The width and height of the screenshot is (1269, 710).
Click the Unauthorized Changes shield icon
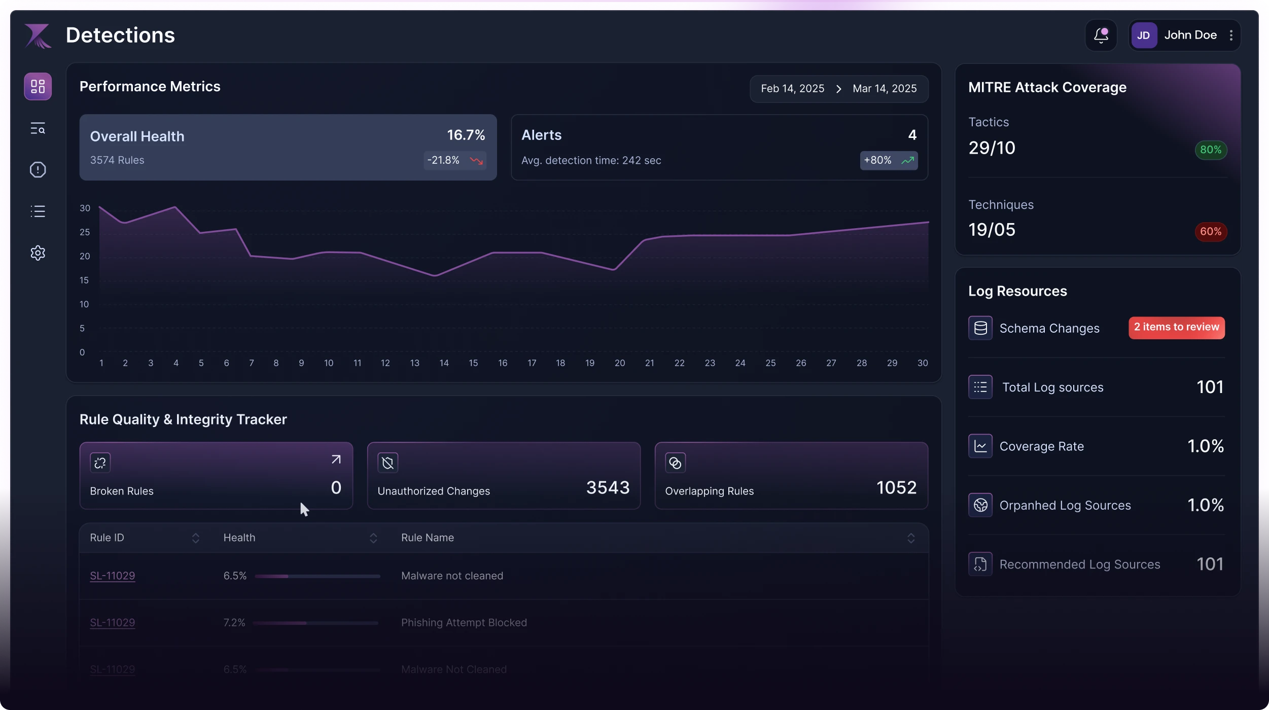coord(387,463)
